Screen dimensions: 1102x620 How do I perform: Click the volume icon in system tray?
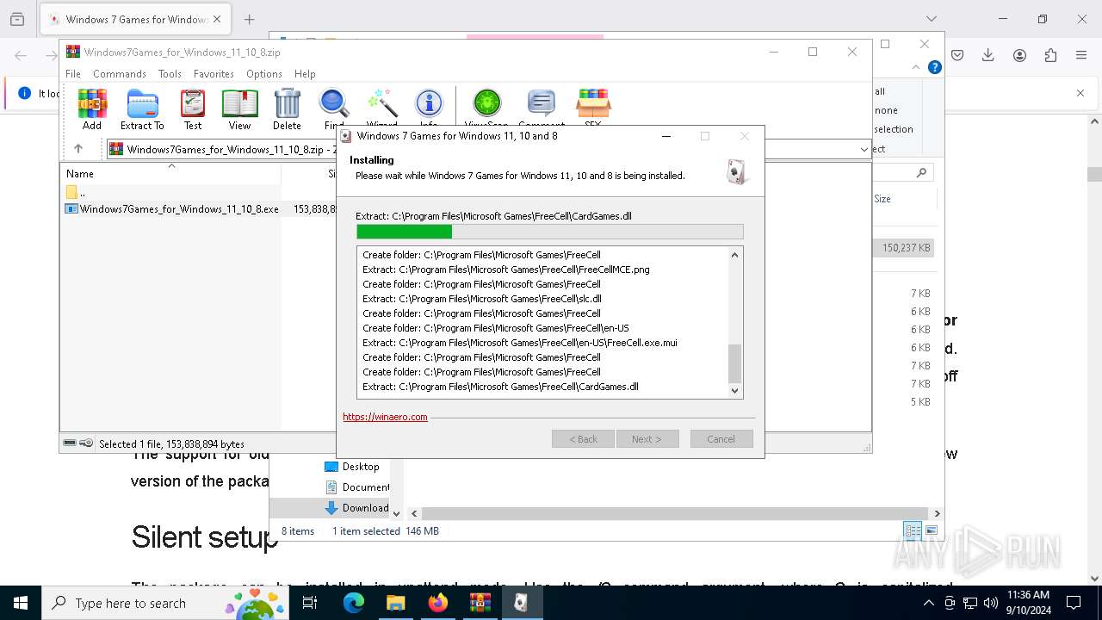(x=991, y=603)
